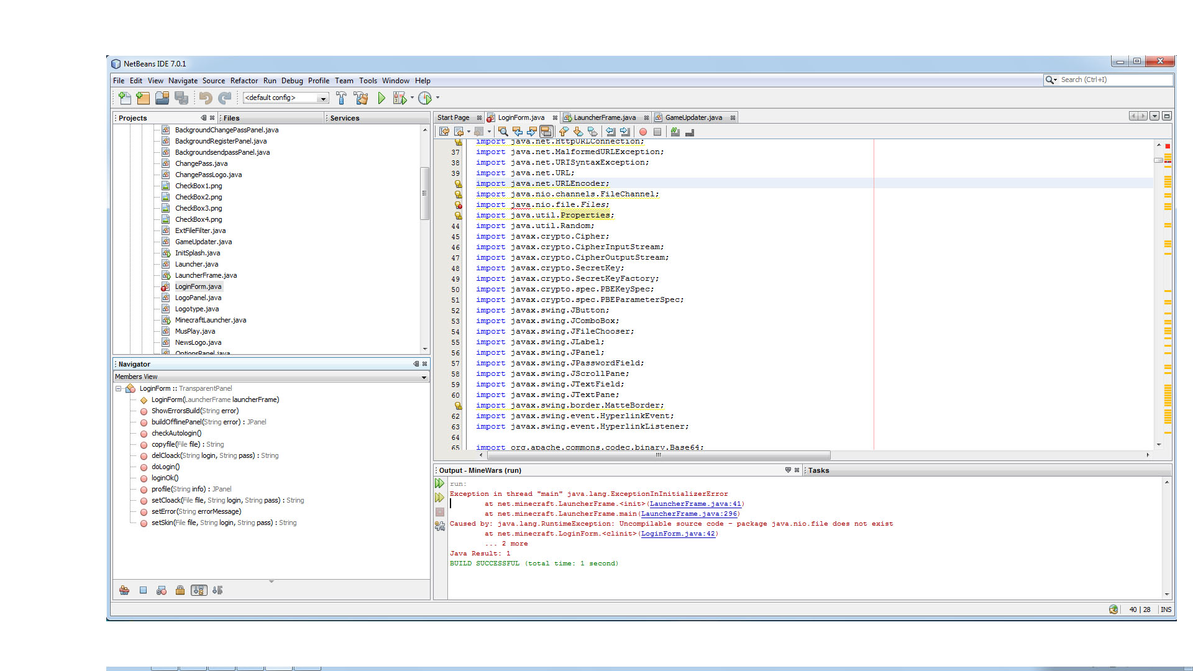Click the Projects tree vertical scrollbar

(425, 193)
